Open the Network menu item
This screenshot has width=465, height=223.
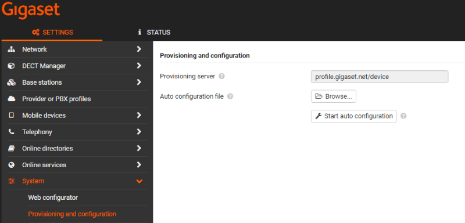34,49
